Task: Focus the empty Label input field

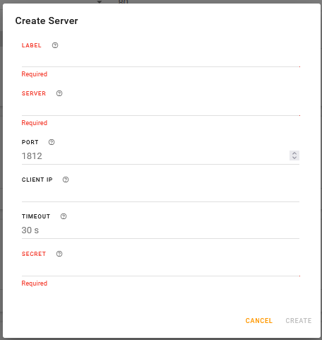Action: tap(160, 60)
